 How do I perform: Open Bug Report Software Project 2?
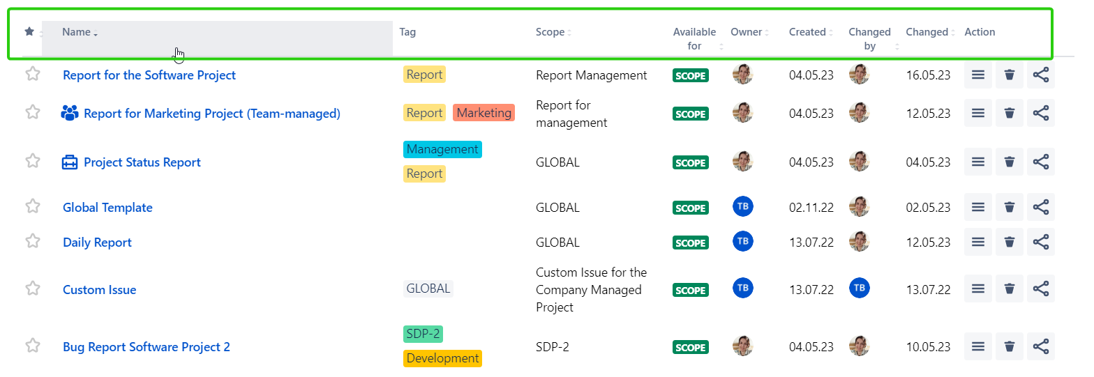(147, 347)
